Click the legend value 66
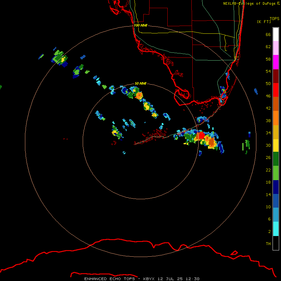281x281 pixels. [268, 34]
